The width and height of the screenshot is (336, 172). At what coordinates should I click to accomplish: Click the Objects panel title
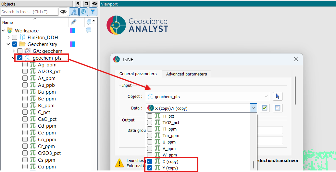pos(8,4)
